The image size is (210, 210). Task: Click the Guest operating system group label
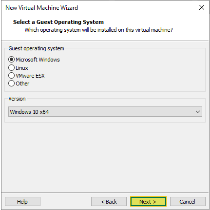pos(36,48)
